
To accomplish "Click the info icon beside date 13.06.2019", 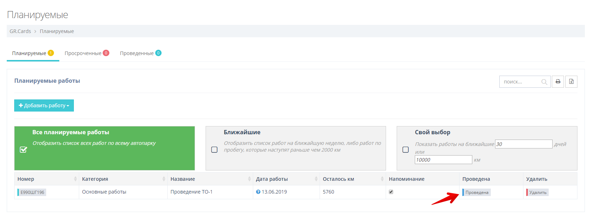I will (258, 192).
